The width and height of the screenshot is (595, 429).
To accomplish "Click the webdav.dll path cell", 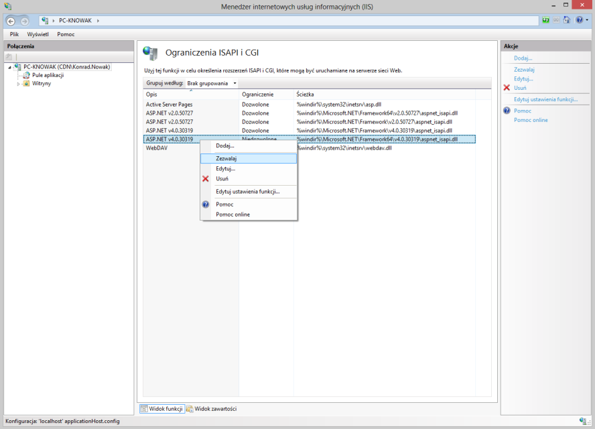I will tap(344, 148).
